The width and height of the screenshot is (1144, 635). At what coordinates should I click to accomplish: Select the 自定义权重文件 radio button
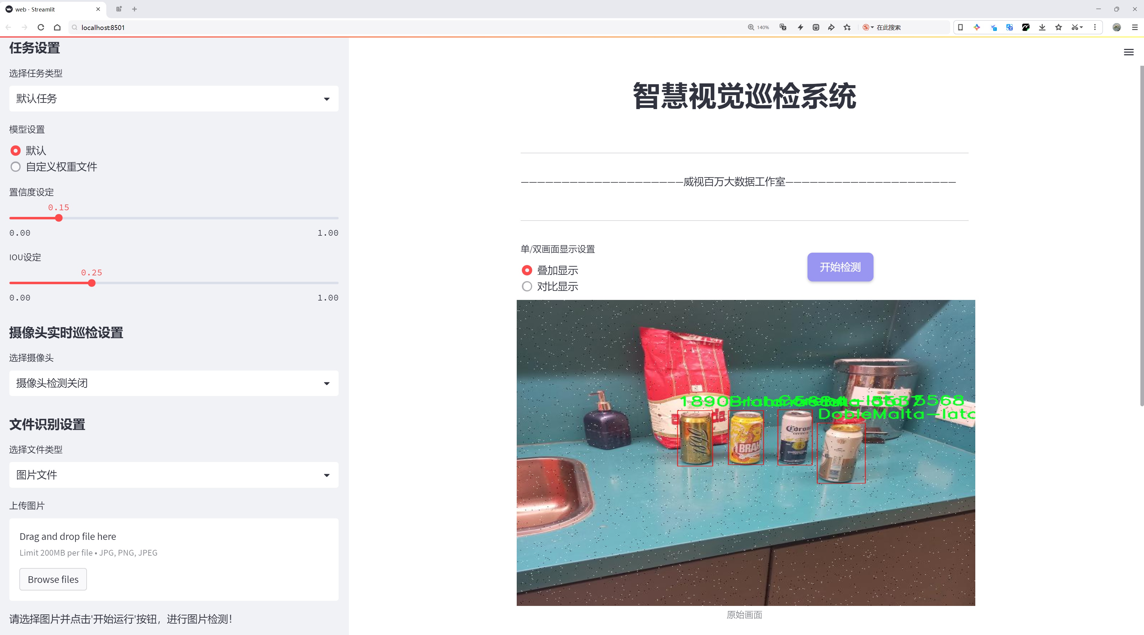point(15,167)
